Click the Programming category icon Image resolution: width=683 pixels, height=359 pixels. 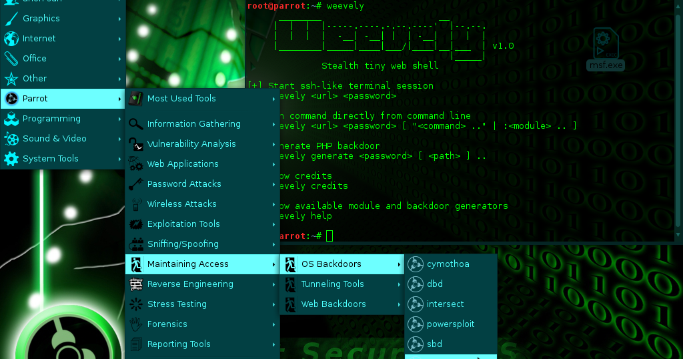[11, 119]
